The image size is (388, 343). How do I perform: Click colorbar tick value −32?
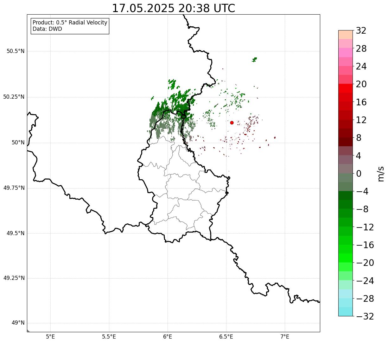point(365,316)
